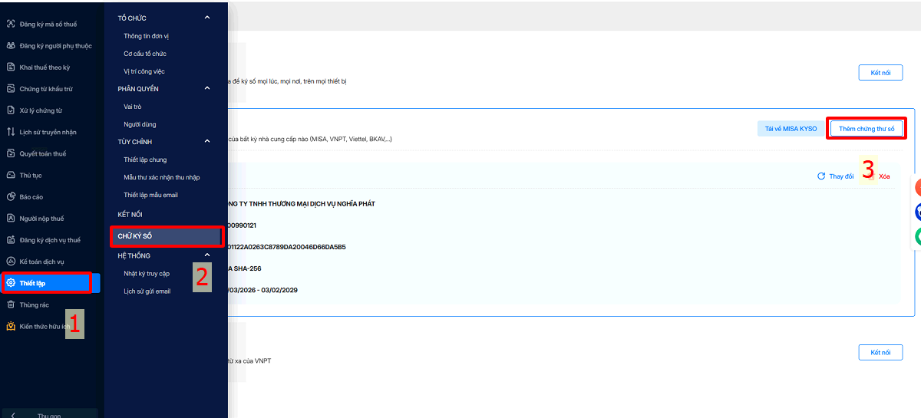Click the Tải về MISA KYSO button

(791, 129)
